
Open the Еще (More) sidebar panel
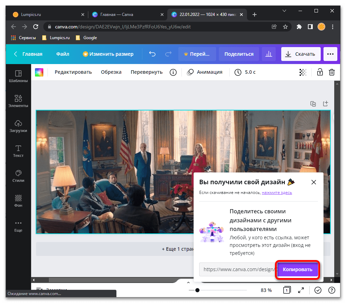18,226
